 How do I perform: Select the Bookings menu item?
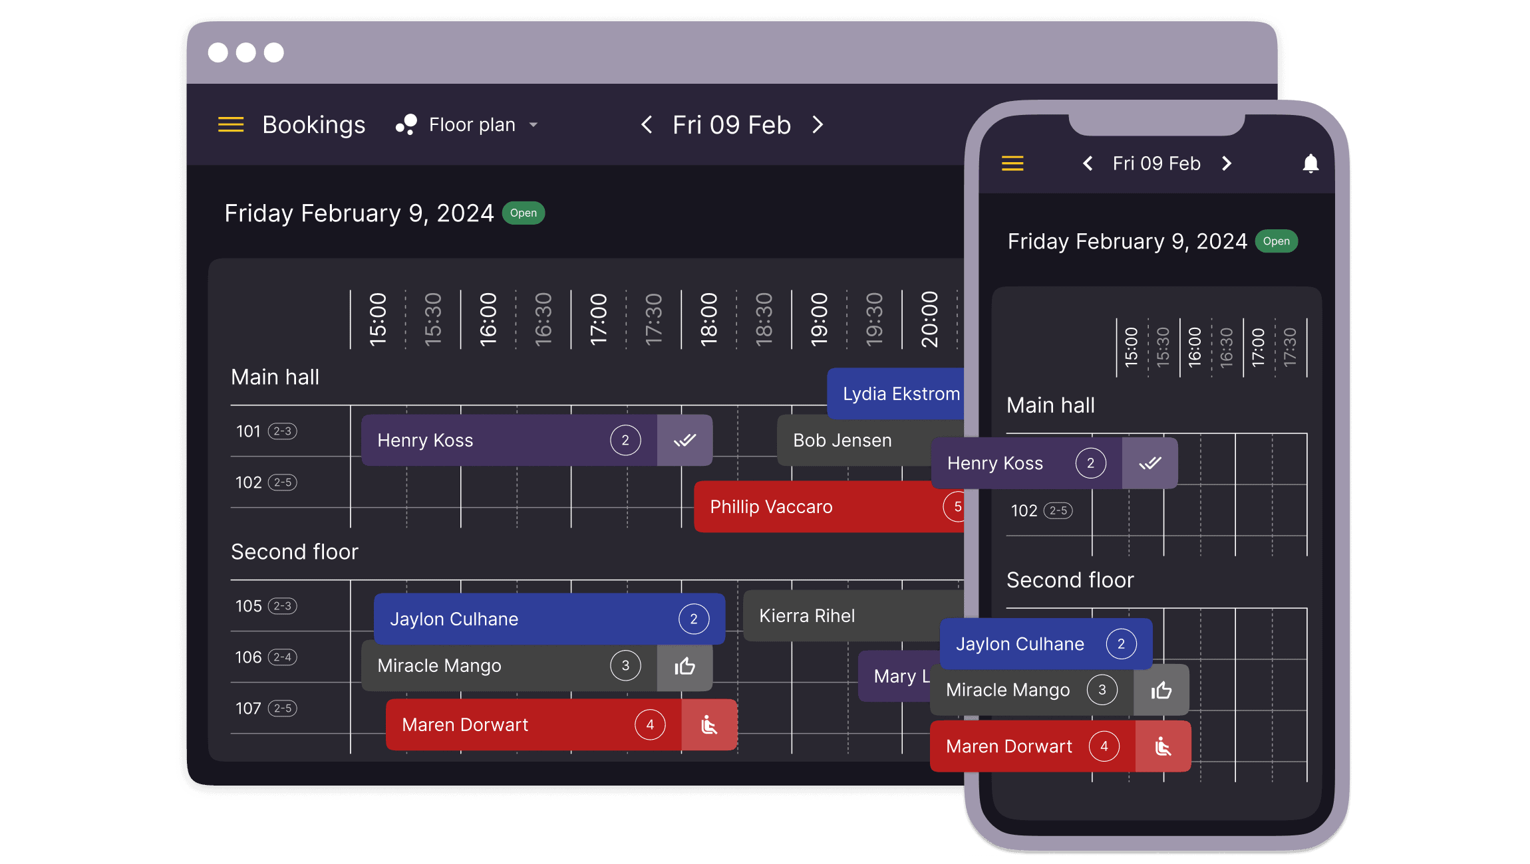[x=316, y=124]
